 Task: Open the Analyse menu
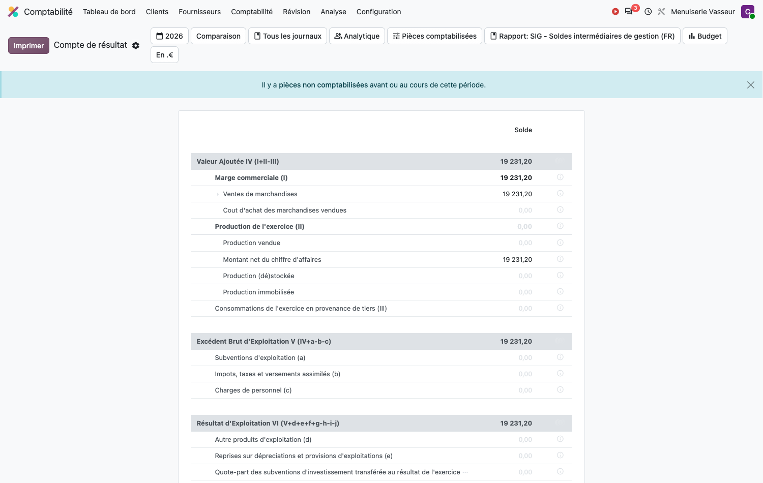334,12
